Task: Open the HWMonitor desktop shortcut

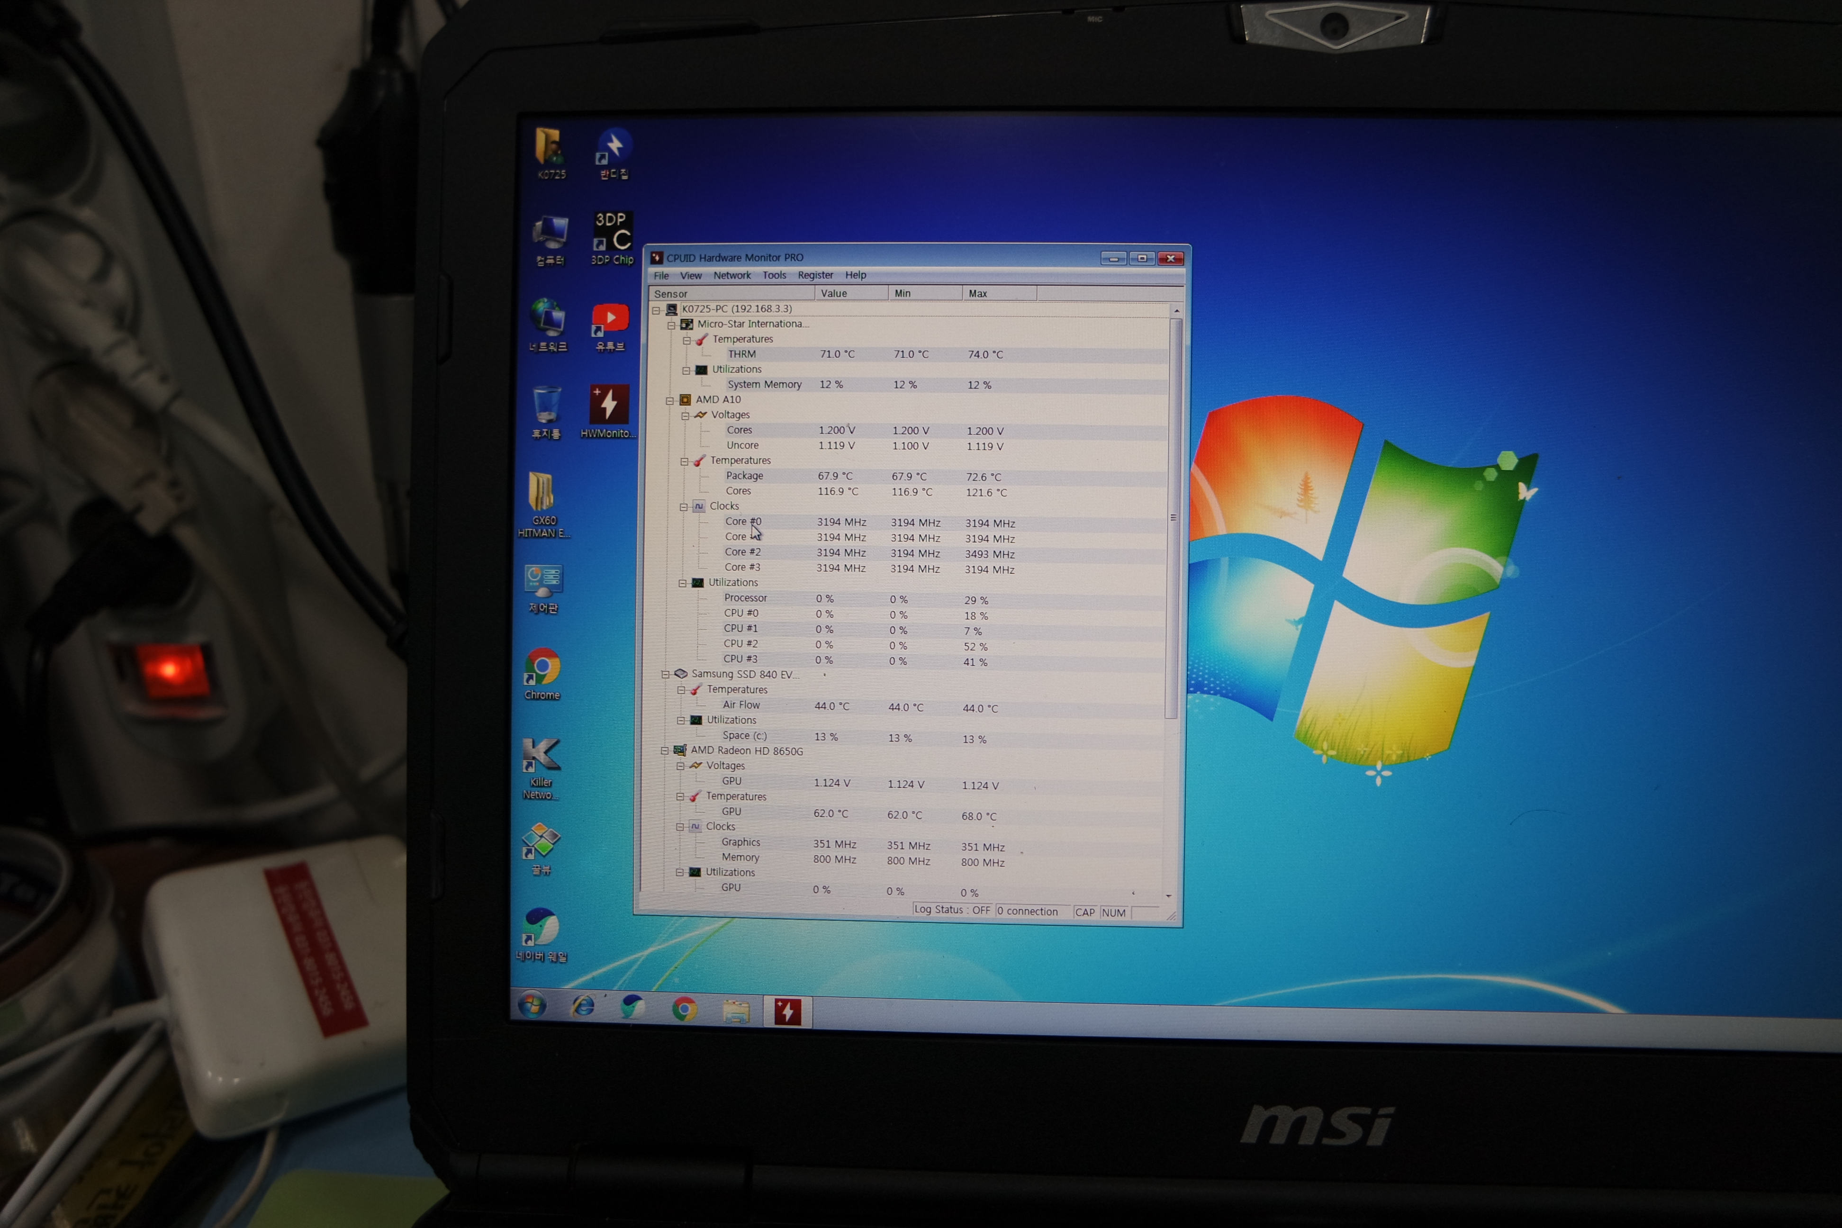Action: click(608, 411)
